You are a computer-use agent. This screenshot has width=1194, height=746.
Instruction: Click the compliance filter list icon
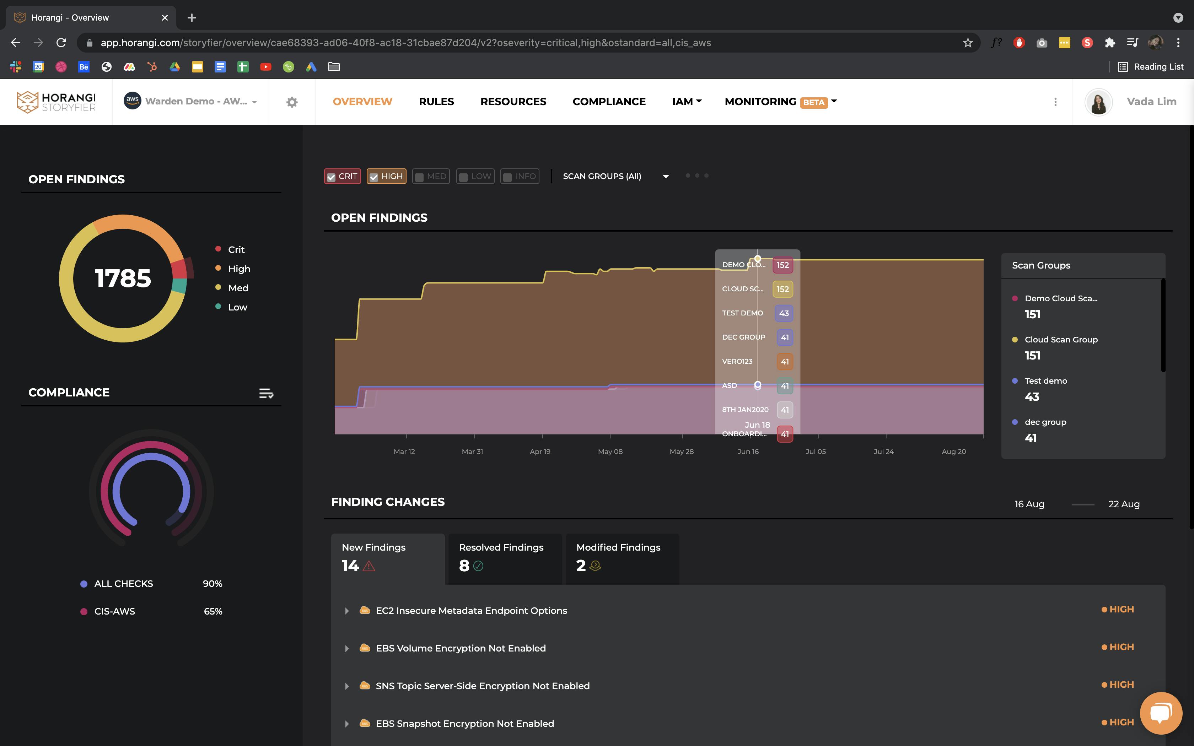point(266,393)
